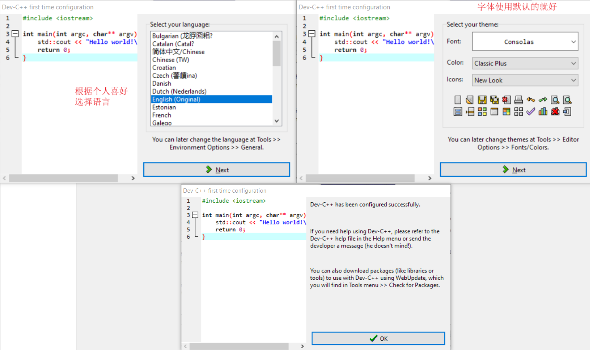Click the red-X Close file icon
The height and width of the screenshot is (350, 590).
tap(507, 100)
